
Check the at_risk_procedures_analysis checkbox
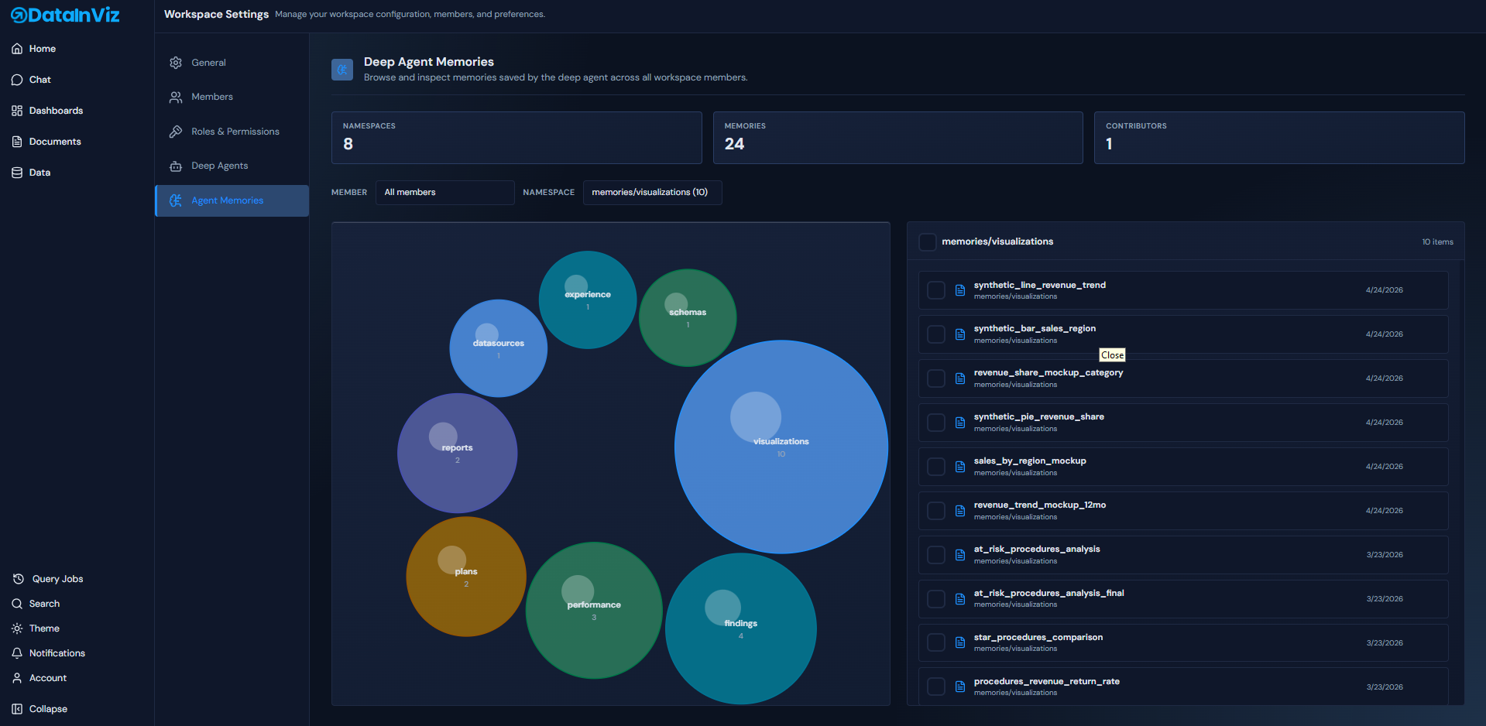936,555
